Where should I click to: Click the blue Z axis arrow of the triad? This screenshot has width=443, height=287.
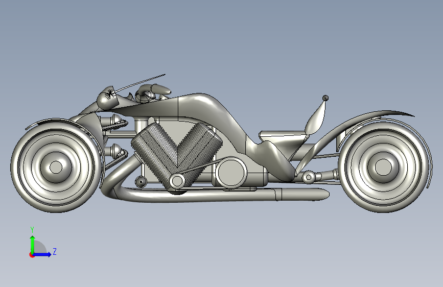click(42, 254)
